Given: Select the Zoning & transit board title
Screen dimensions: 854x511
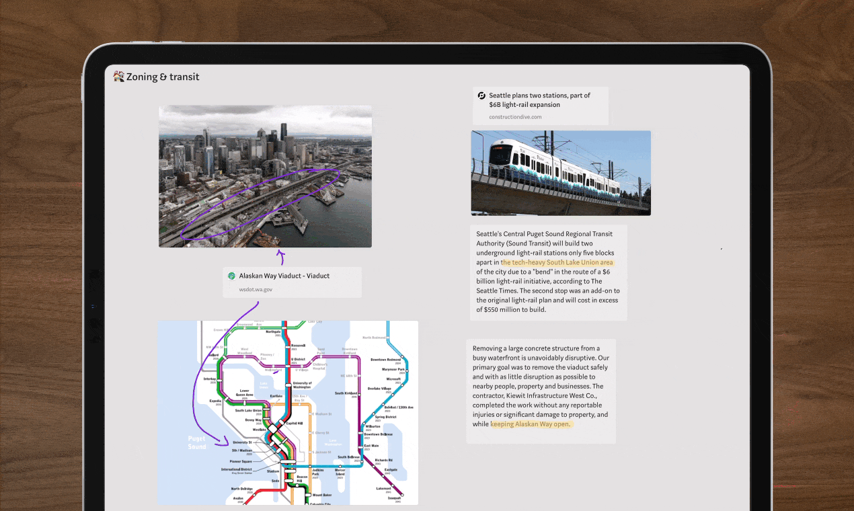Looking at the screenshot, I should [163, 77].
